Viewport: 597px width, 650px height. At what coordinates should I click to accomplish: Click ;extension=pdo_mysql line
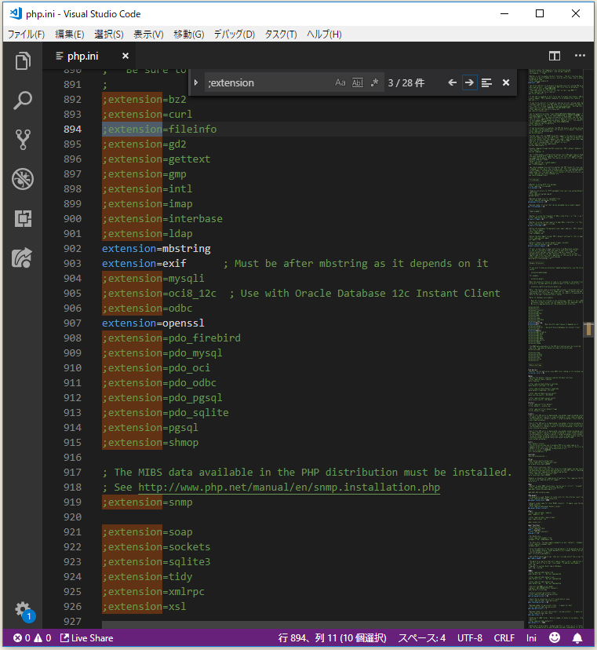[x=162, y=352]
